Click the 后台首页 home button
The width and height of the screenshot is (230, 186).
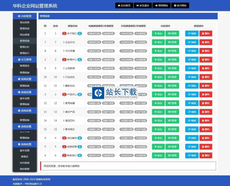click(x=124, y=5)
